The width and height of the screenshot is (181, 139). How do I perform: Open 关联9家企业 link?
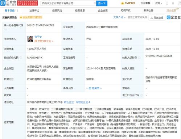(x=44, y=41)
